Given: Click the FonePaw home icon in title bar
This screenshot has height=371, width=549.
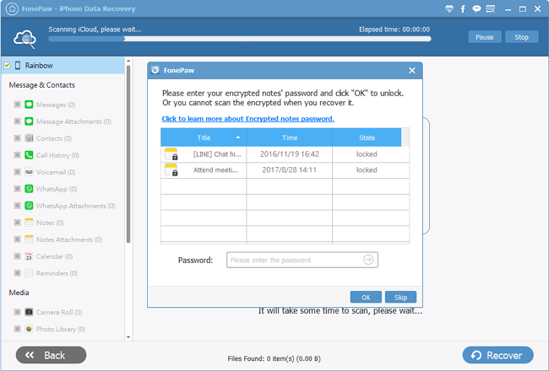Looking at the screenshot, I should tap(13, 8).
